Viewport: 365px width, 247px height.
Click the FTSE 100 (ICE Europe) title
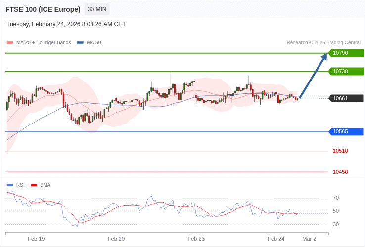(x=43, y=9)
